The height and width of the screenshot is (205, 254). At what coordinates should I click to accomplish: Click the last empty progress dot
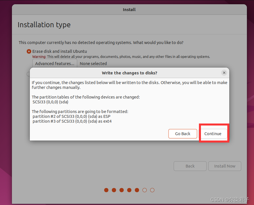click(152, 190)
